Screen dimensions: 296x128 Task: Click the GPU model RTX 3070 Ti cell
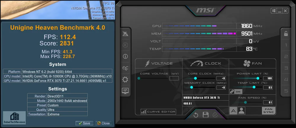(67, 81)
